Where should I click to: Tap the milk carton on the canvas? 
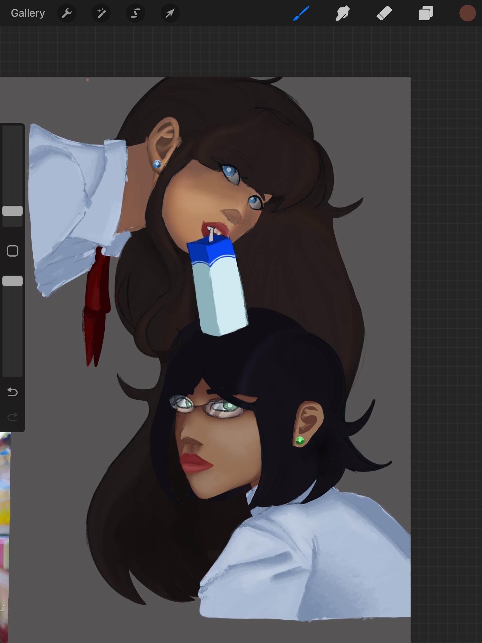click(x=219, y=286)
